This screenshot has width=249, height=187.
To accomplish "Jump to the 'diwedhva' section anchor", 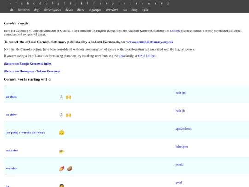I will coord(112,10).
